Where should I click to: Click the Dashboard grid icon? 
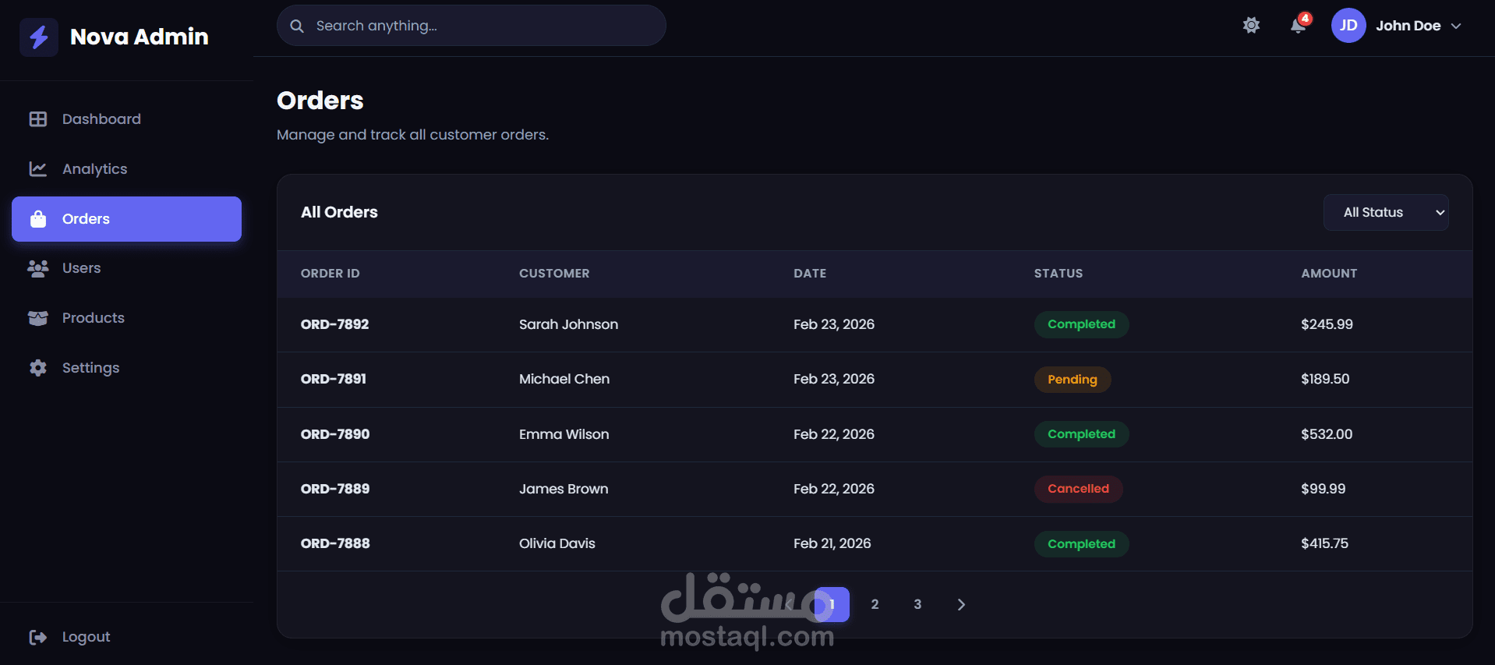[37, 119]
